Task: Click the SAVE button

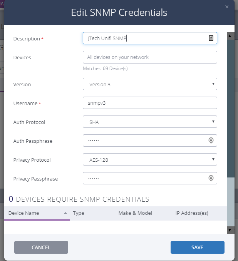Action: (197, 248)
